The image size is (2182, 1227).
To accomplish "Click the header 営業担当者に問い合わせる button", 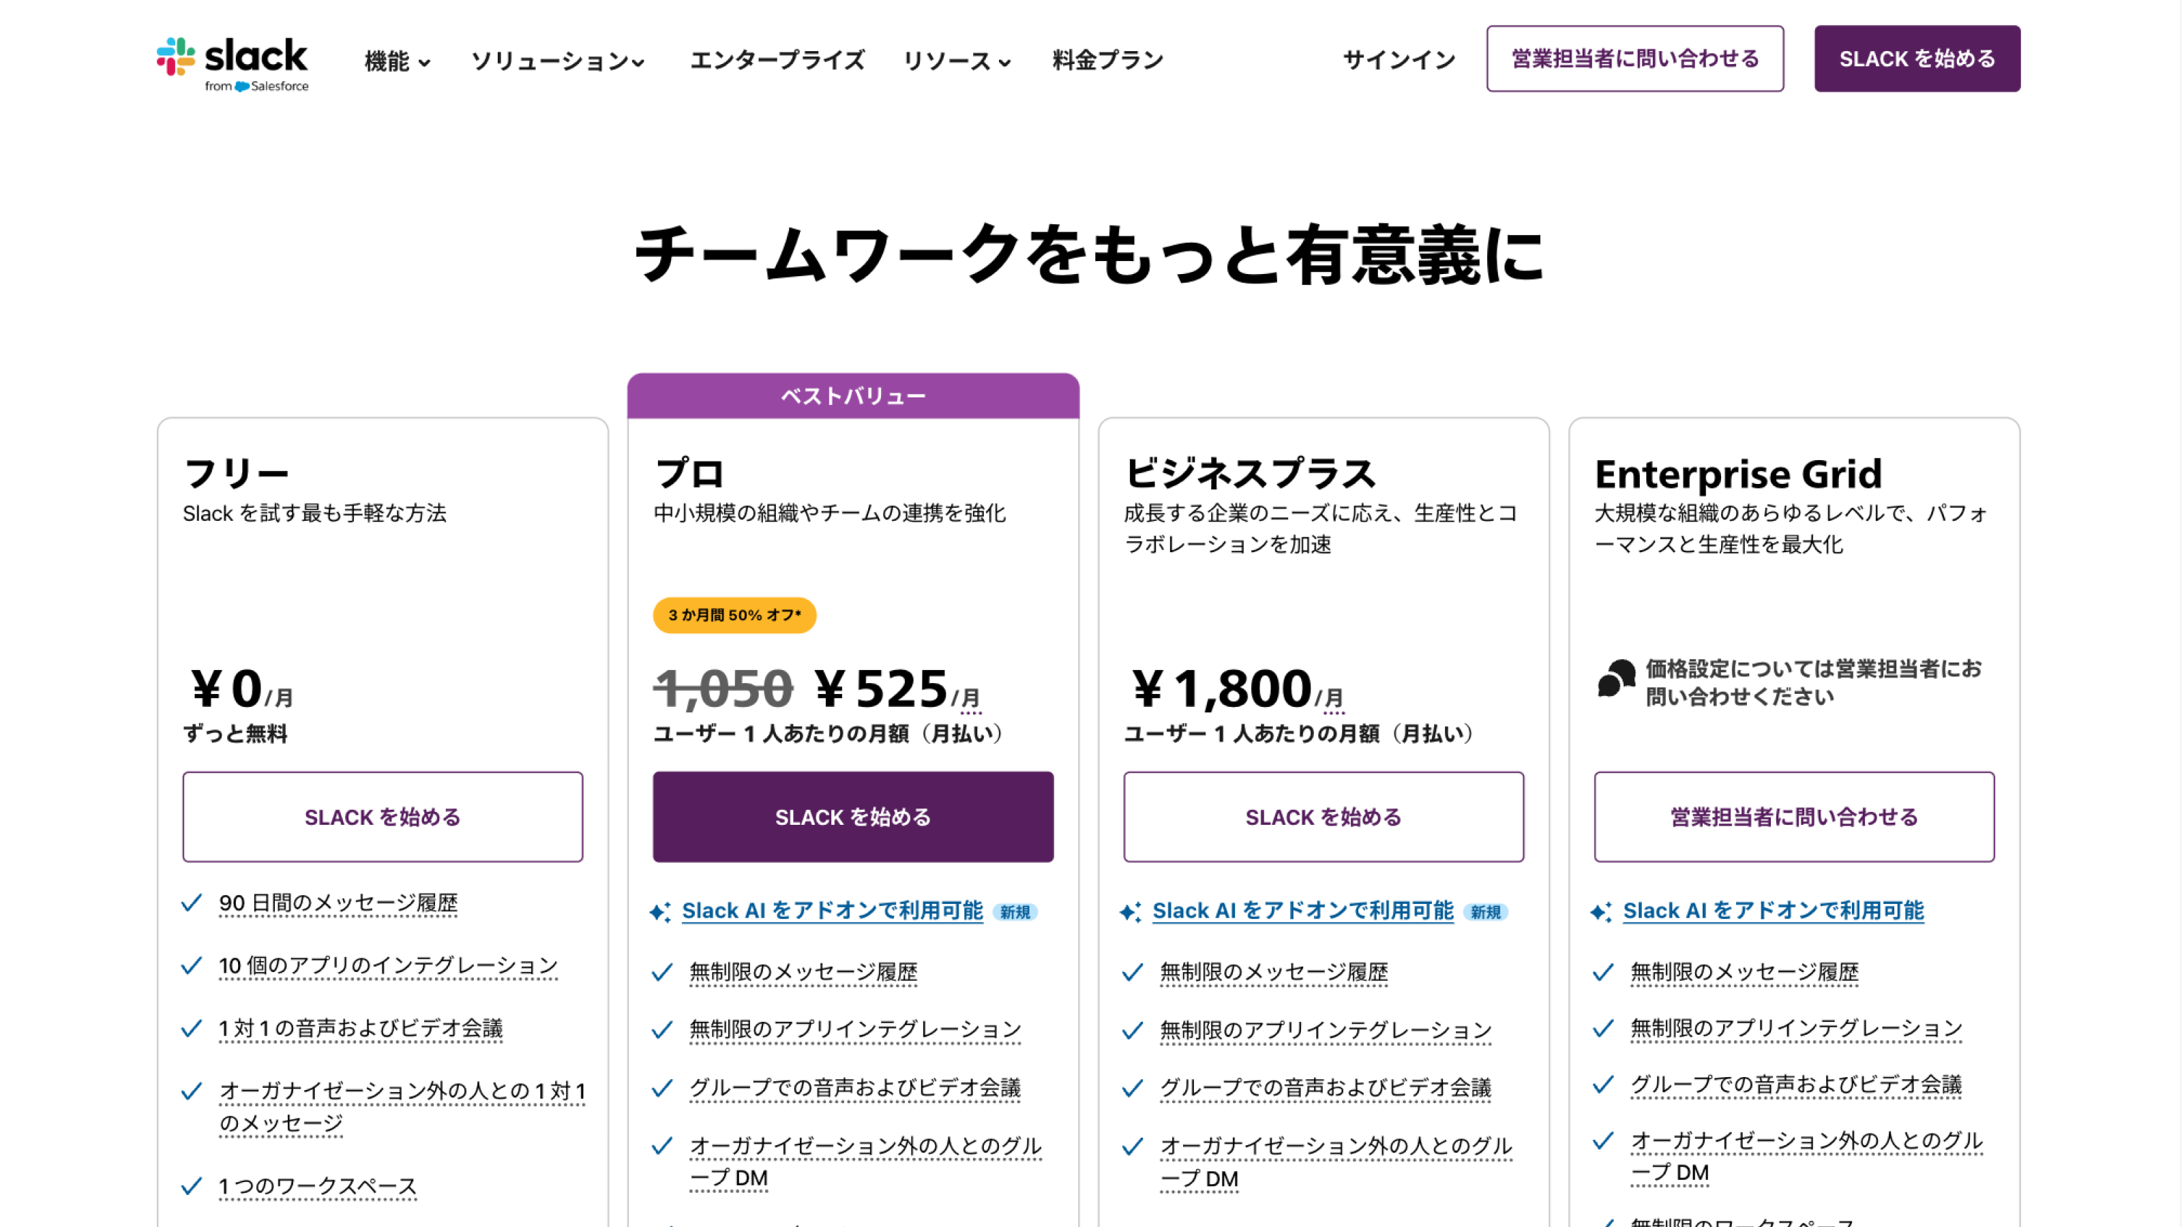I will click(x=1635, y=59).
